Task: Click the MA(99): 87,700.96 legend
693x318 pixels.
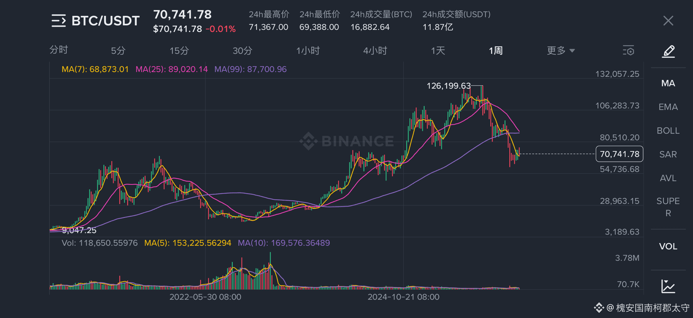Action: tap(250, 70)
